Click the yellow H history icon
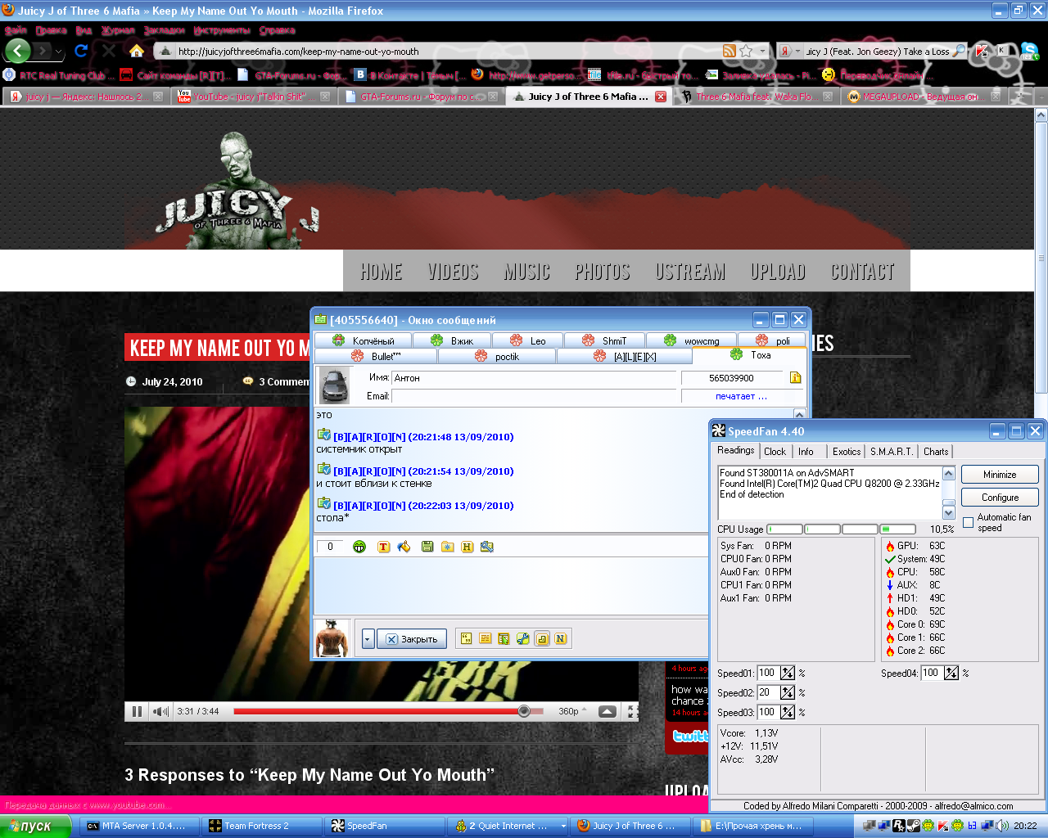 tap(468, 547)
